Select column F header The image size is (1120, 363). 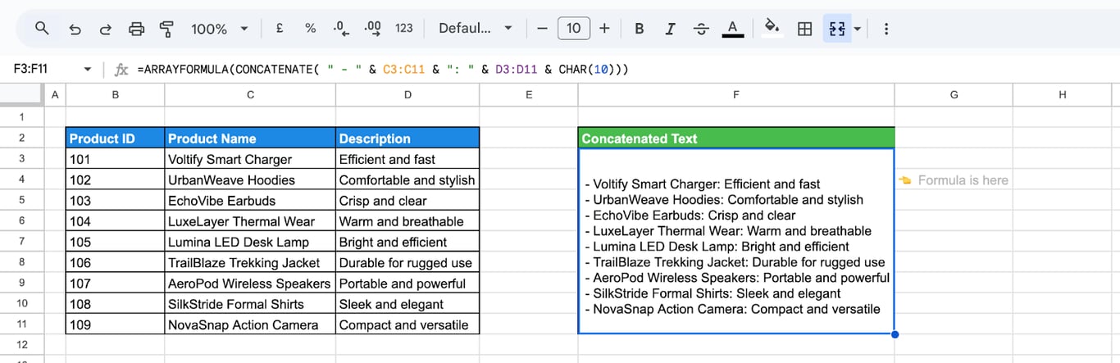pyautogui.click(x=736, y=95)
